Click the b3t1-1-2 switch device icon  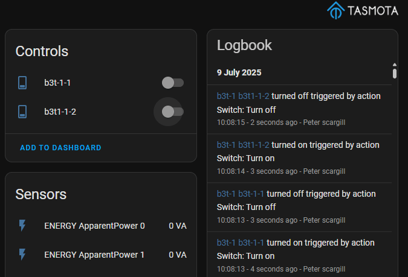[22, 112]
